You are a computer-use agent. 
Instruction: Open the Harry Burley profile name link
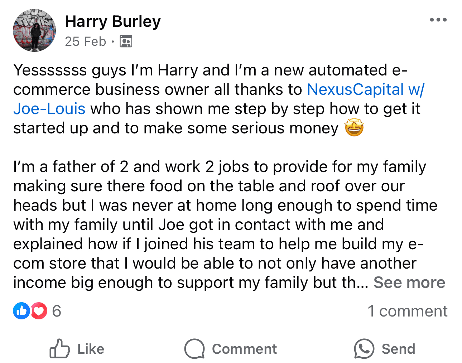pos(113,21)
